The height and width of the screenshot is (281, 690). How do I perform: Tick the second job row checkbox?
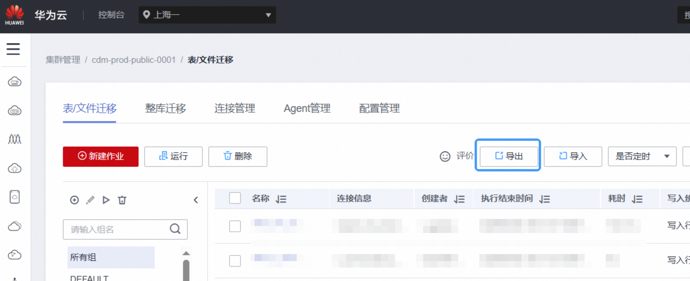[235, 261]
